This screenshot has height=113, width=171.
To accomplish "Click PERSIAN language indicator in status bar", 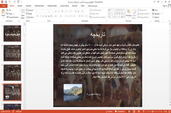I will [x=19, y=112].
